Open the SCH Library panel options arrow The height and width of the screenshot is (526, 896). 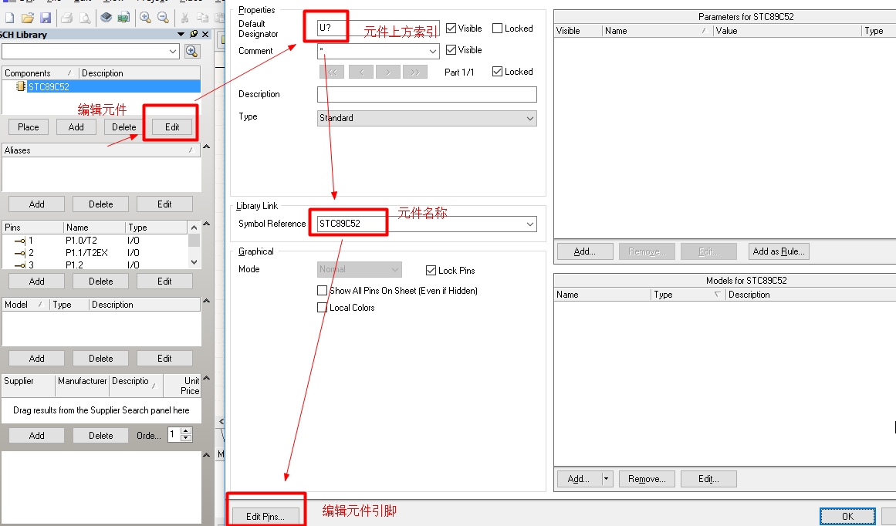pyautogui.click(x=181, y=34)
